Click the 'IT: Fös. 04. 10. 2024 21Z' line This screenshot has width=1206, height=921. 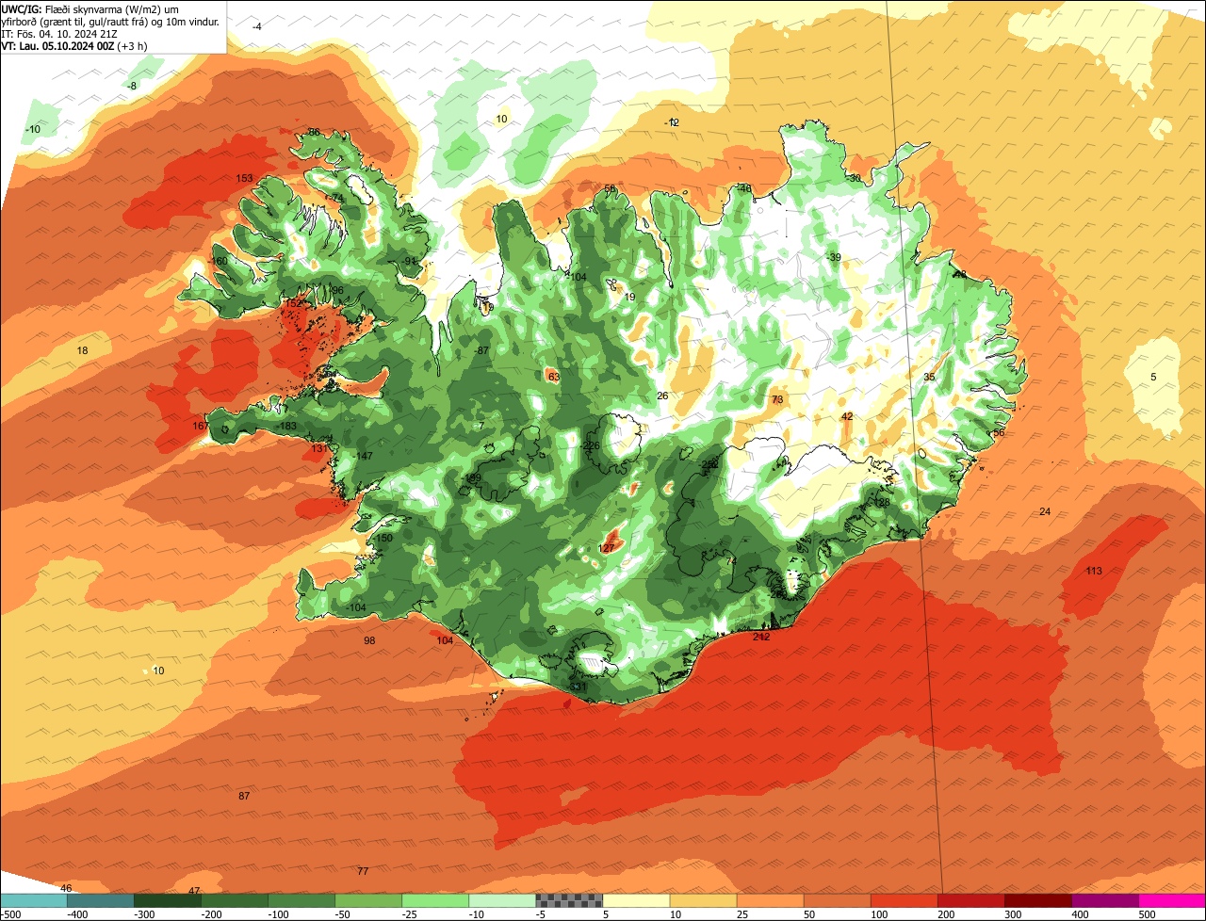coord(59,33)
